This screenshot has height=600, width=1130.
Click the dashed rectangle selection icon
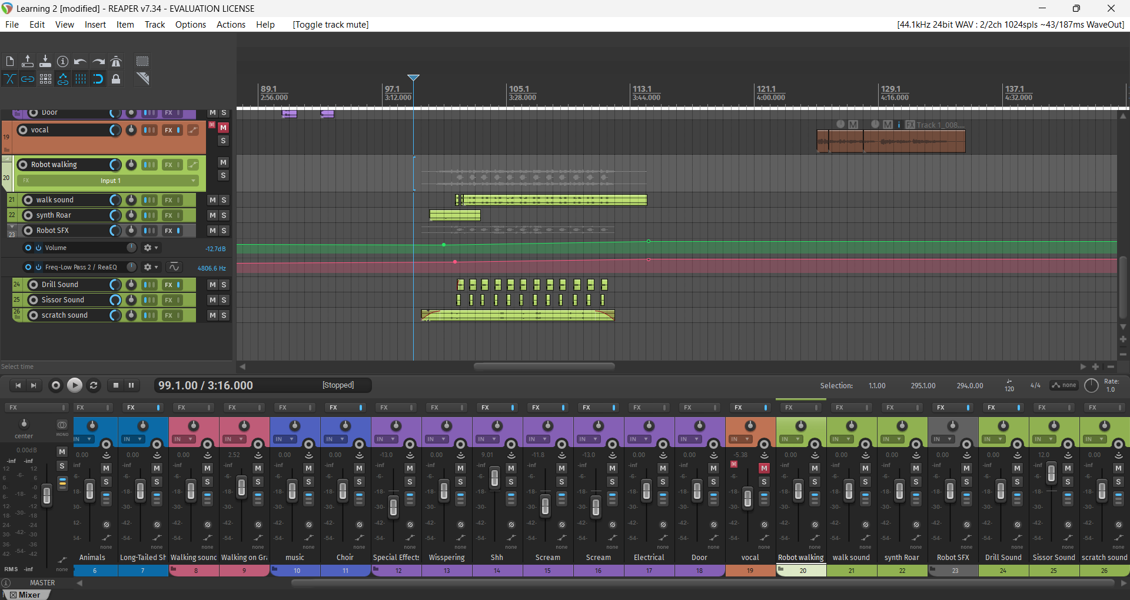(x=142, y=61)
